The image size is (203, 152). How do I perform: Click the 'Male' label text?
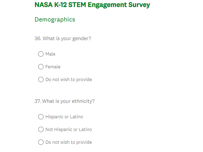point(50,54)
